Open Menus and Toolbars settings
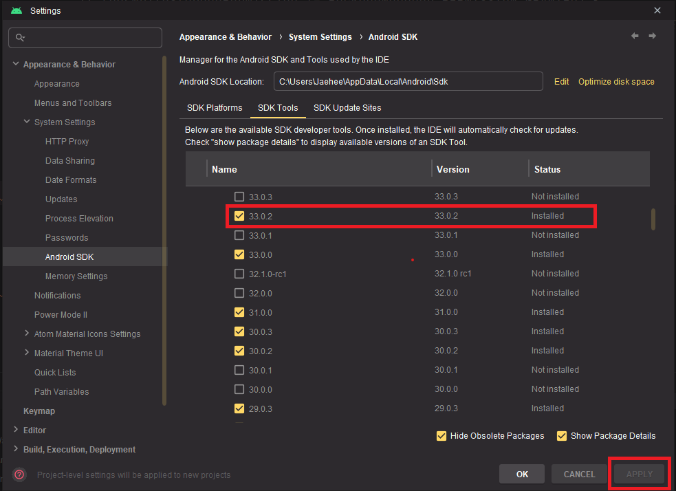The image size is (676, 491). 73,103
